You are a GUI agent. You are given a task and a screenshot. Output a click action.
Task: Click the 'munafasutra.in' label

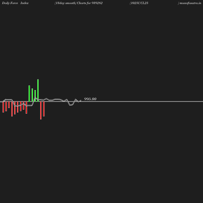pos(190,3)
